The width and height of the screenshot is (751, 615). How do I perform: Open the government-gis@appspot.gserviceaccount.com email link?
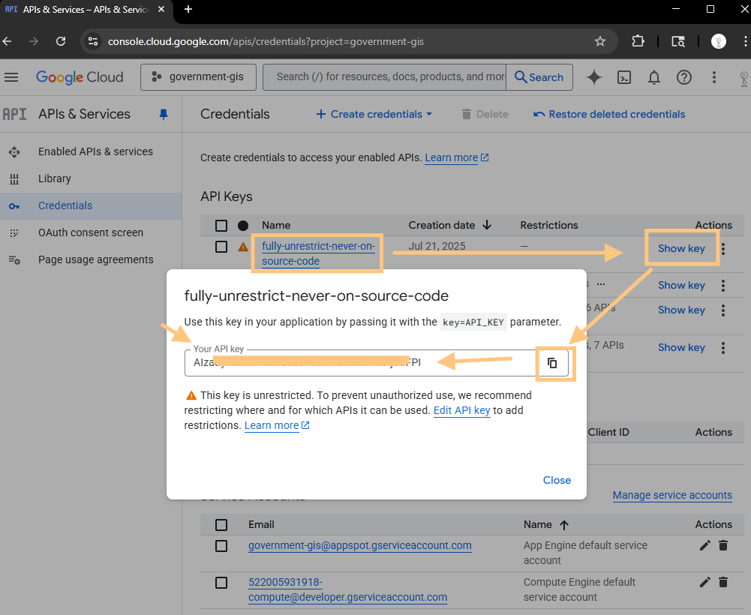click(x=359, y=545)
